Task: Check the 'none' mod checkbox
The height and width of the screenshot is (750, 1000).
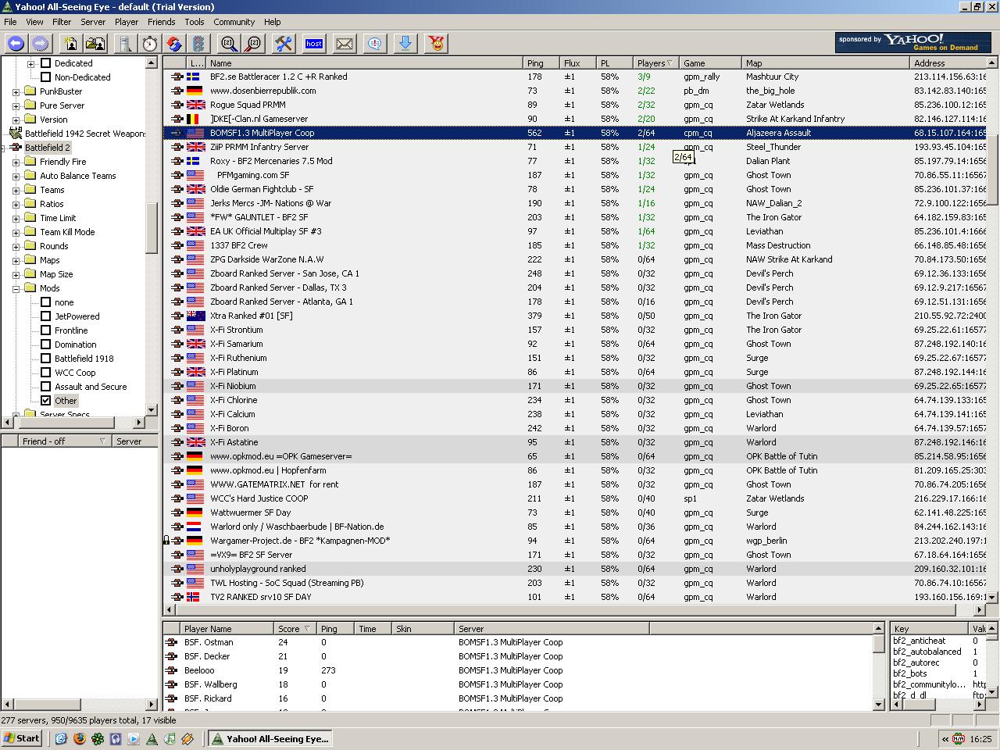Action: point(45,302)
